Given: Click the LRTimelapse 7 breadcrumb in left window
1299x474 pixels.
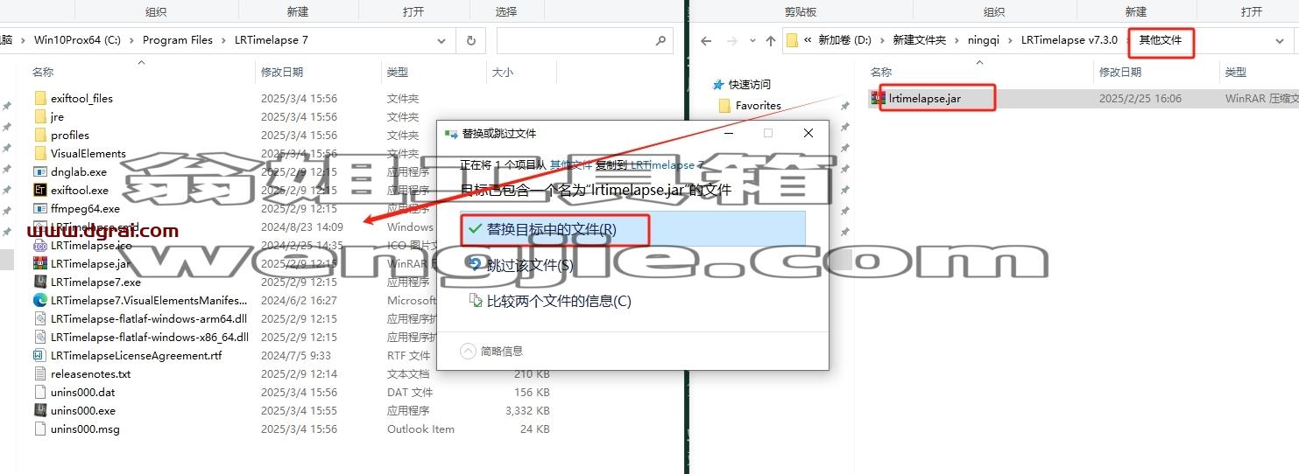Looking at the screenshot, I should (271, 40).
